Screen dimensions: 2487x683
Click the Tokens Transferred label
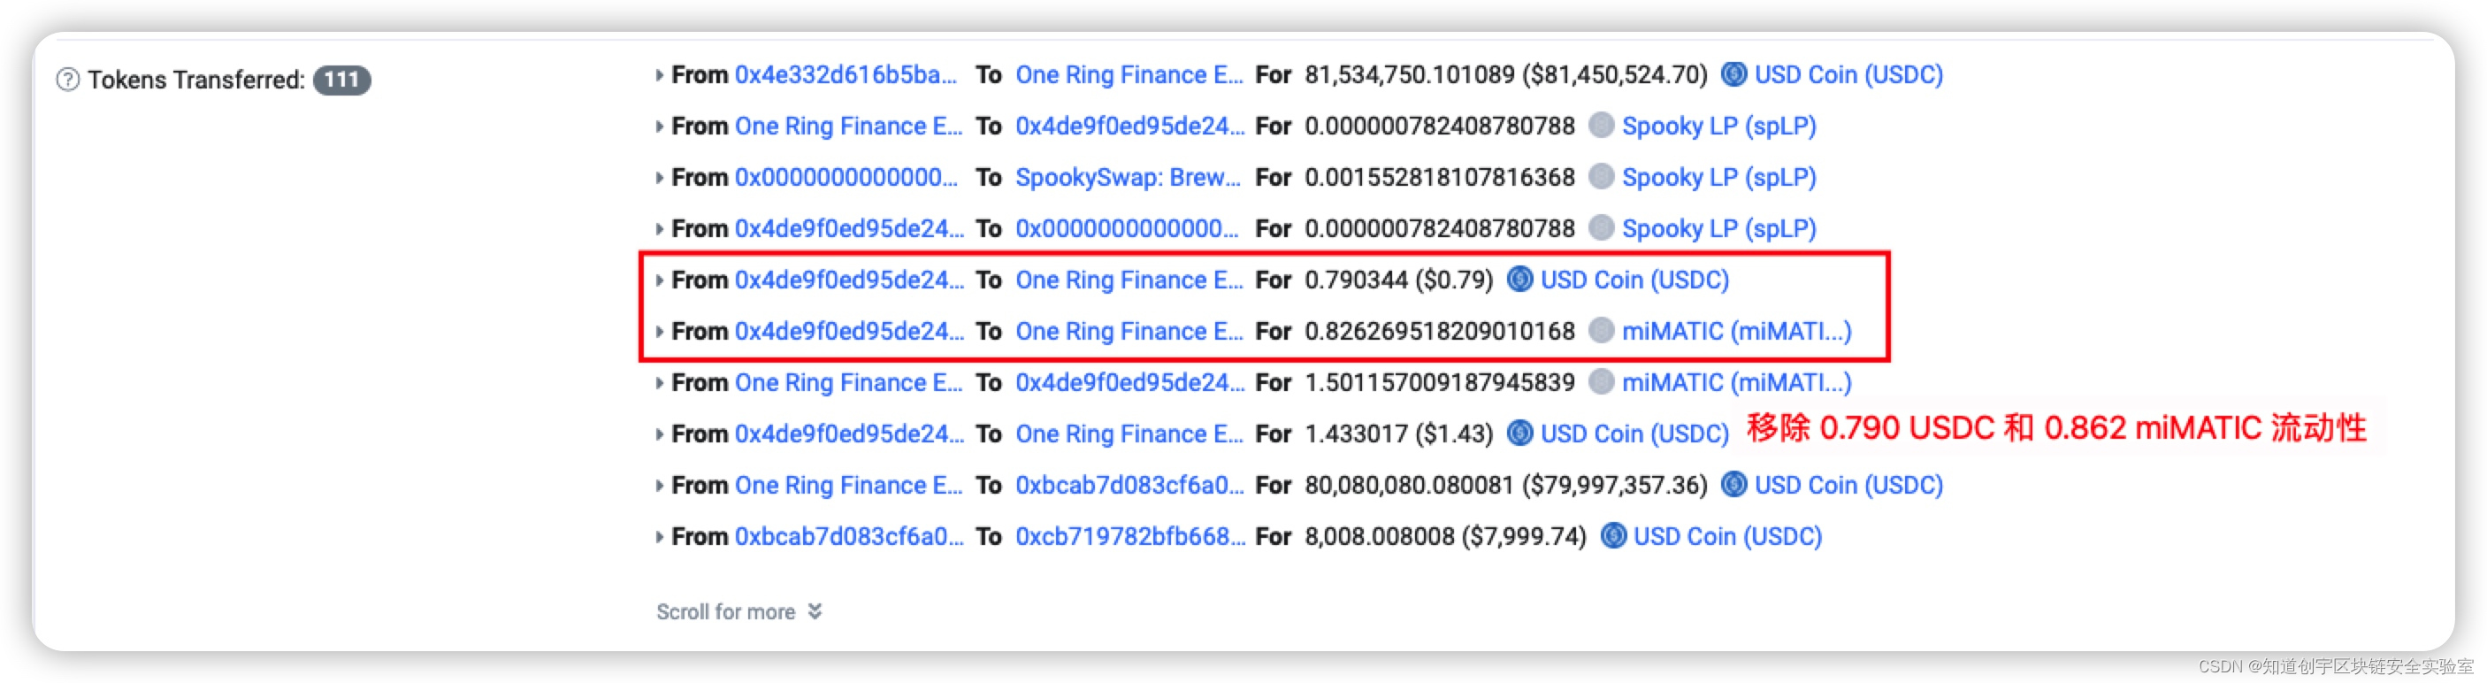coord(196,80)
